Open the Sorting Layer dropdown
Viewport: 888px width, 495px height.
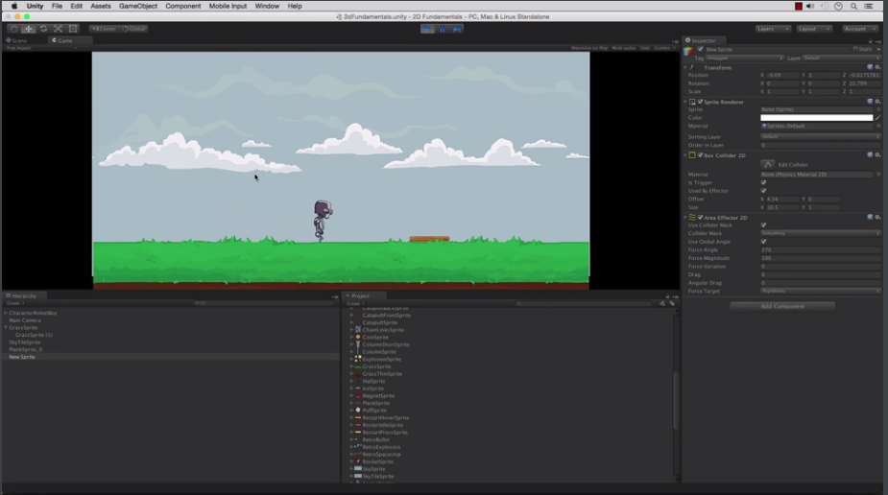(821, 136)
